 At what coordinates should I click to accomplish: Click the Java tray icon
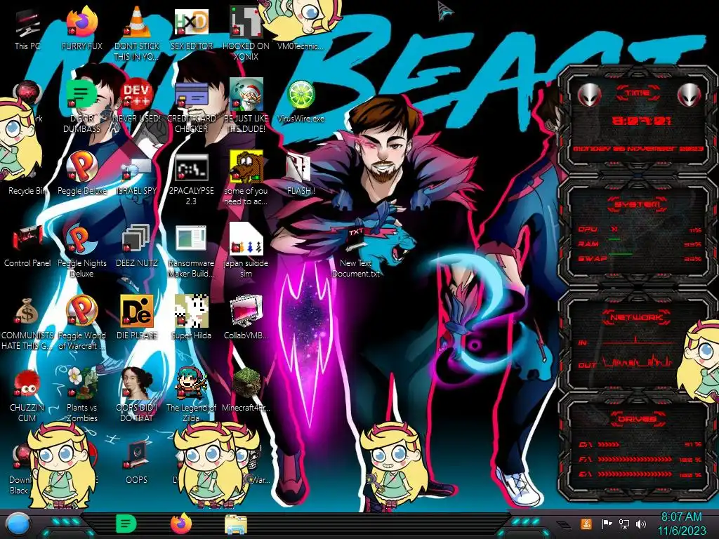[586, 524]
